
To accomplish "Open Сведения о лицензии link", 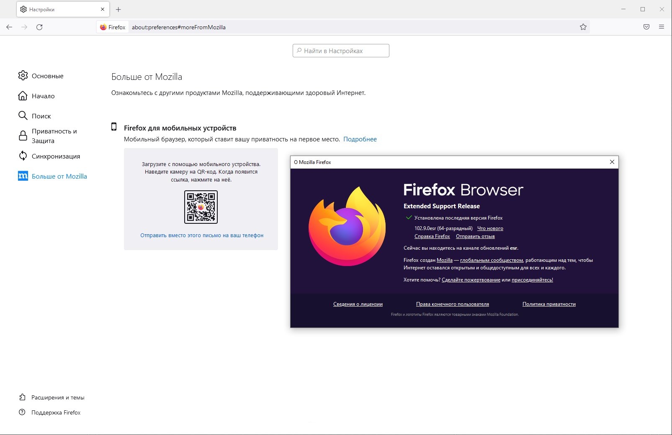I will coord(358,304).
